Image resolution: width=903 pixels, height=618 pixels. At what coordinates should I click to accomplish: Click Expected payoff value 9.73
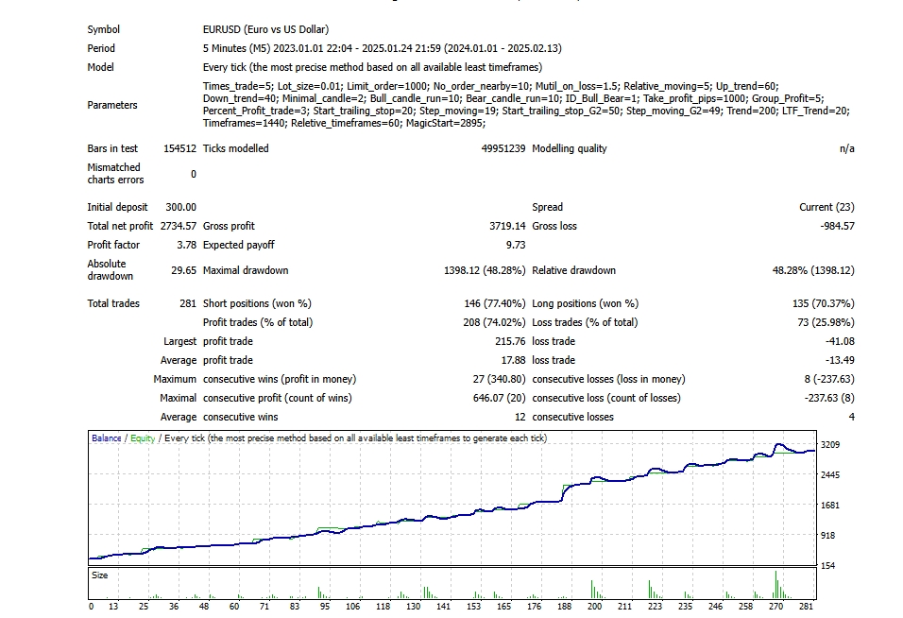tap(516, 246)
